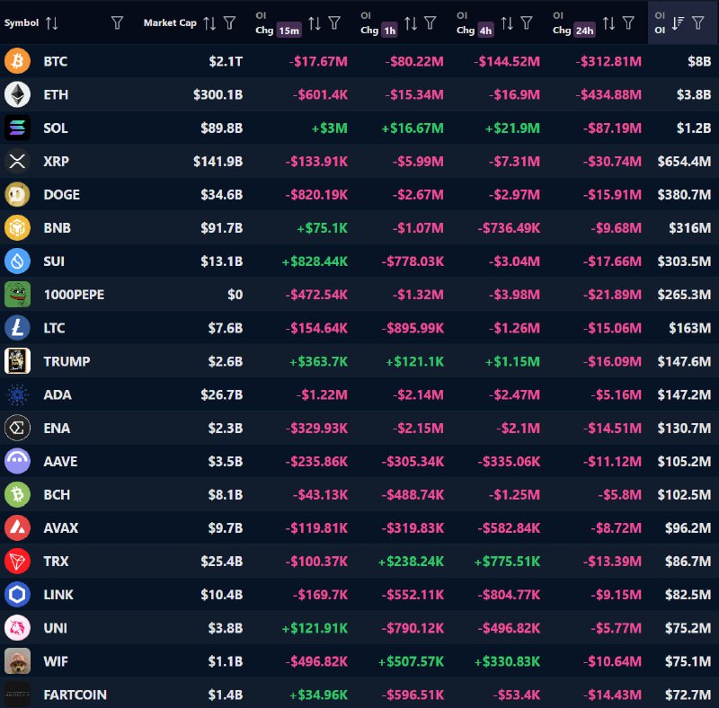Select the 1000PEPE symbol name
This screenshot has height=708, width=719.
(x=75, y=295)
